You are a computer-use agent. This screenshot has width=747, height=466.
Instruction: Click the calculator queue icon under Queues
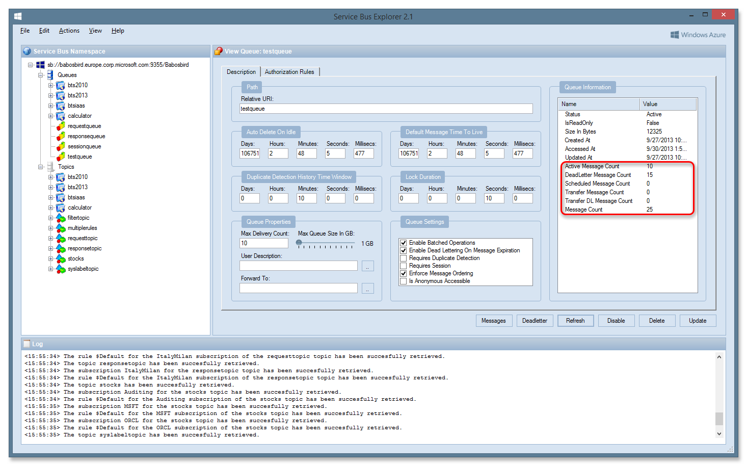coord(61,116)
